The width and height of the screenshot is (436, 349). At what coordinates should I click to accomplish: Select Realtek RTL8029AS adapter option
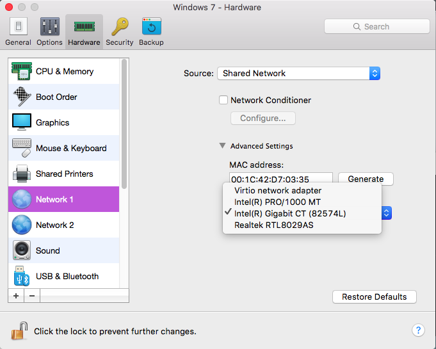[273, 225]
